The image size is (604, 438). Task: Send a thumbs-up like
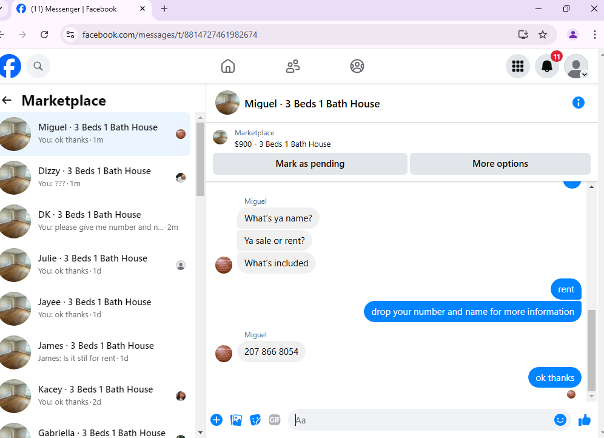(585, 420)
